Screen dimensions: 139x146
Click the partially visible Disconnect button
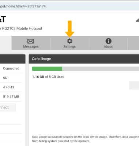click(x=8, y=107)
